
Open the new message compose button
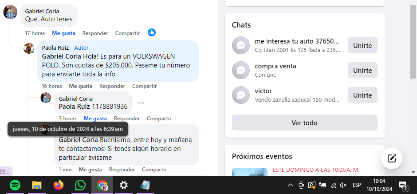pos(391,158)
